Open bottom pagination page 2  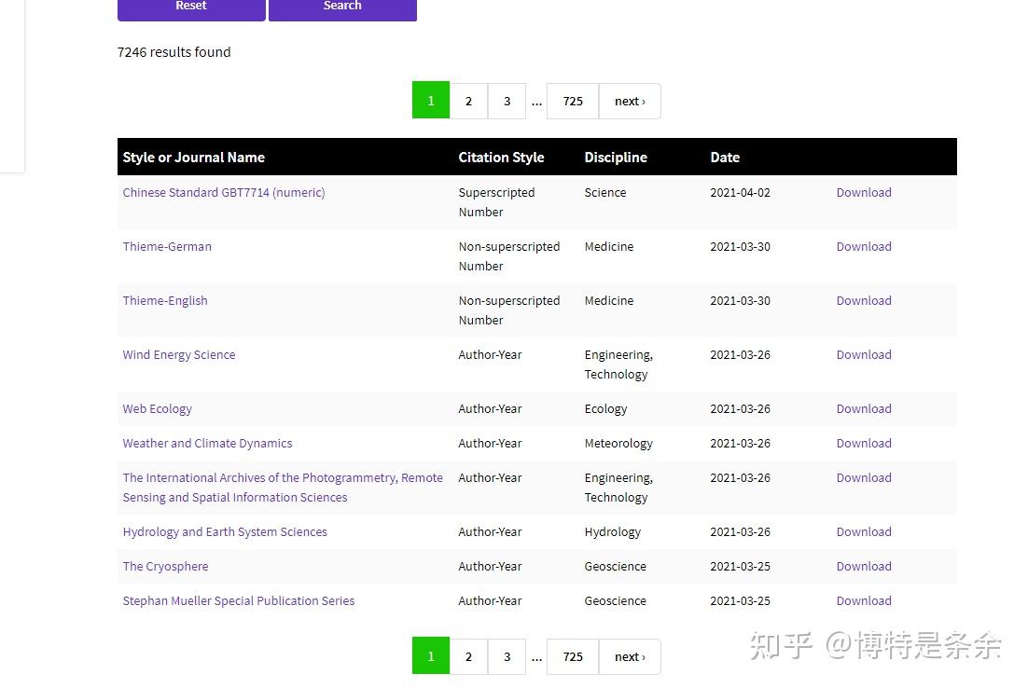(x=468, y=656)
